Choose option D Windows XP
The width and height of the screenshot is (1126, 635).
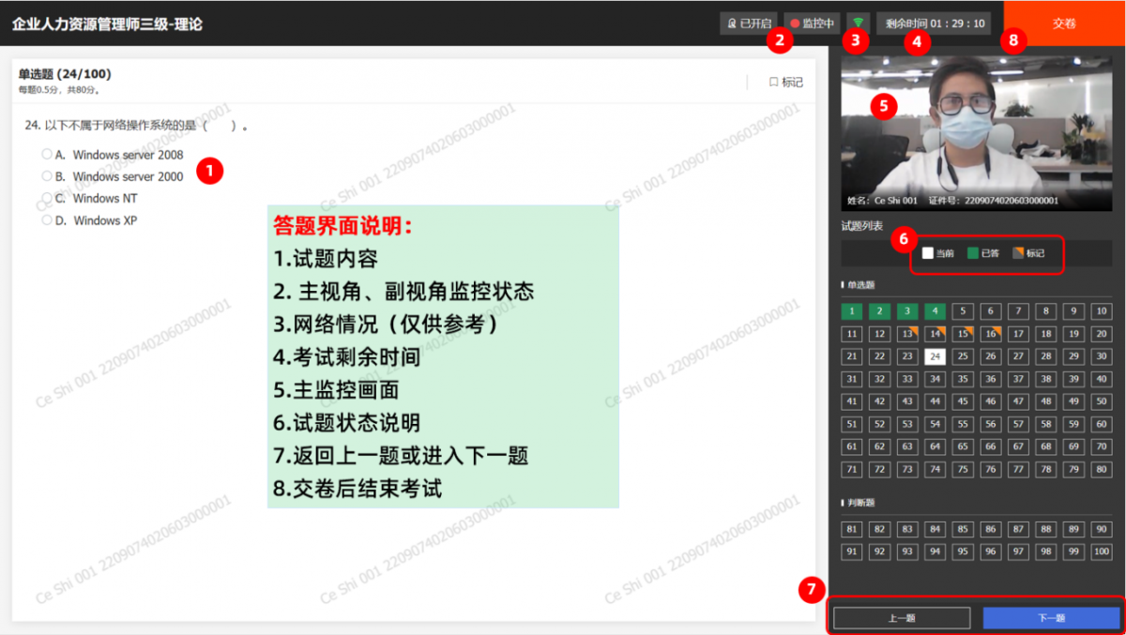point(47,220)
